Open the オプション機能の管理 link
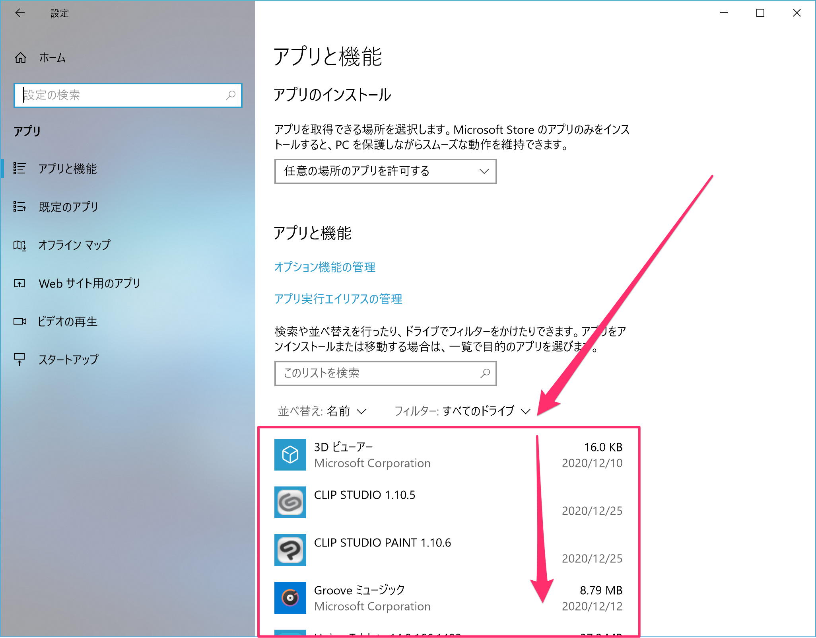The image size is (816, 638). (x=325, y=267)
